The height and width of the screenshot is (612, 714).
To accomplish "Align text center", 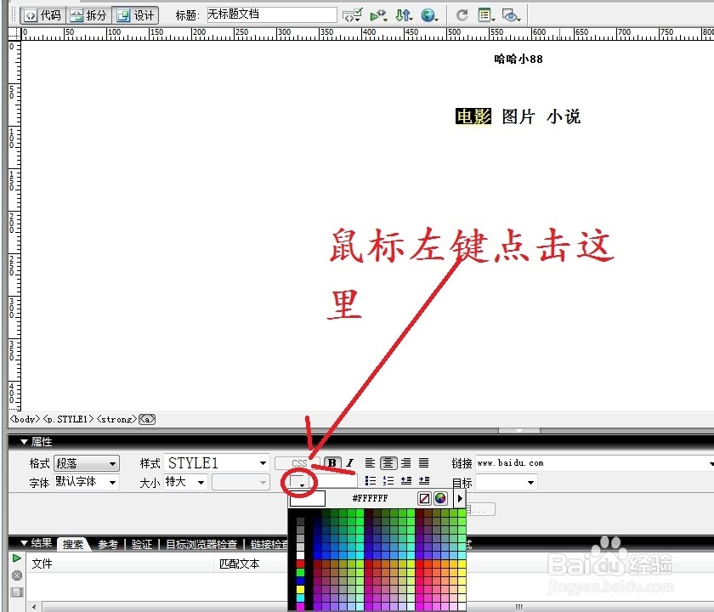I will (x=388, y=463).
